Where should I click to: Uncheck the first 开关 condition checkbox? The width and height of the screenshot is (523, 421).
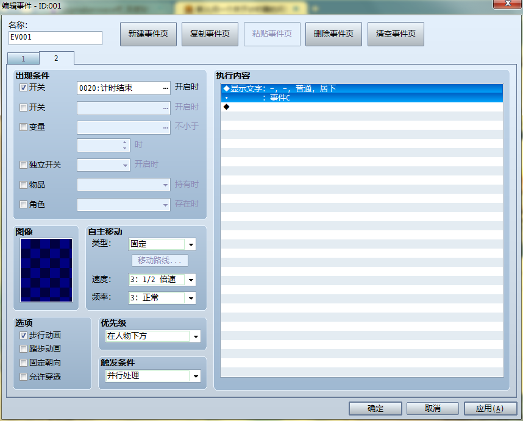tap(23, 88)
